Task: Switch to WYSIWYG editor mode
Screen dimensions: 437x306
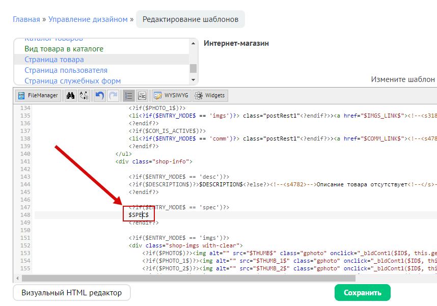Action: (x=171, y=96)
